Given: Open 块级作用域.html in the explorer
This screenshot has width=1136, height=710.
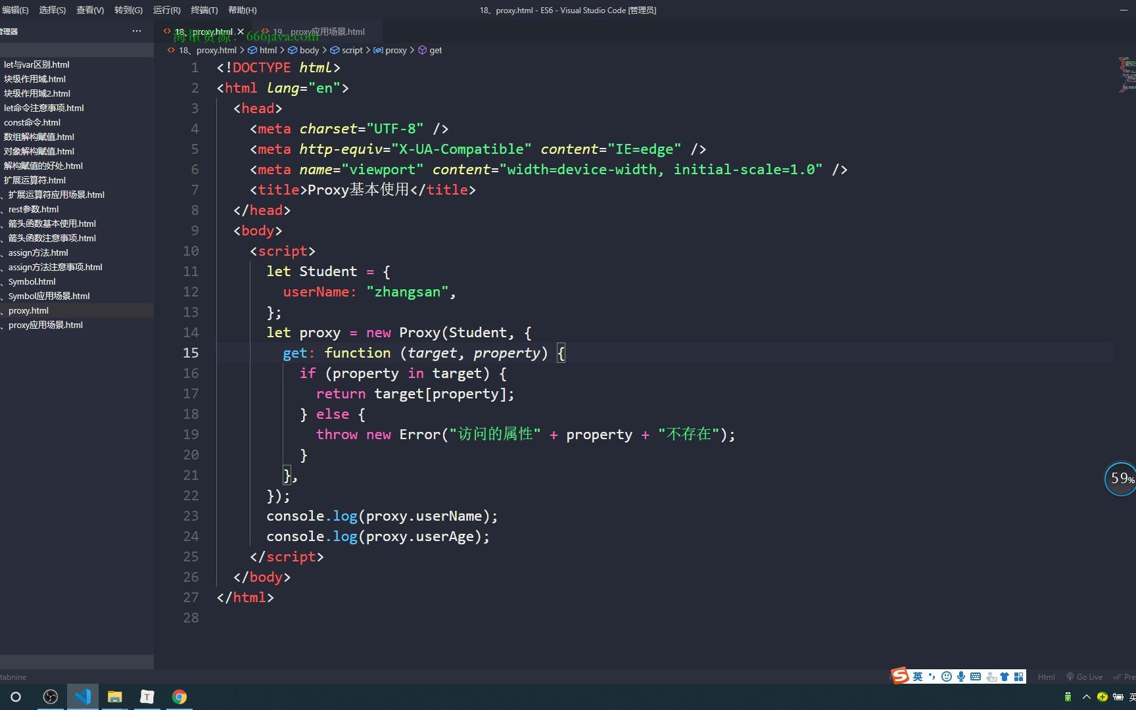Looking at the screenshot, I should [77, 79].
